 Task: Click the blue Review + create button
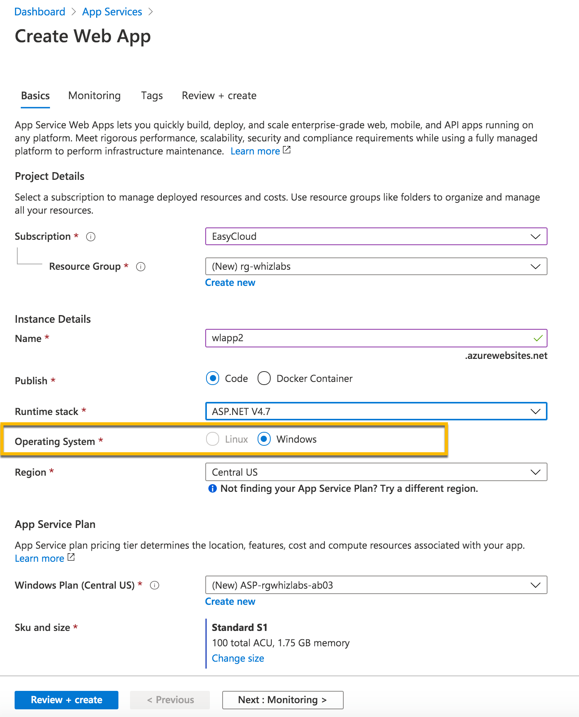[67, 700]
